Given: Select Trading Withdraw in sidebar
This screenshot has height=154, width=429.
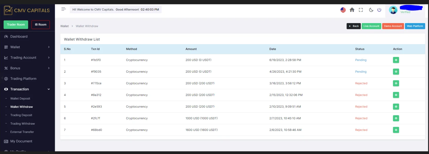Looking at the screenshot, I should pos(22,124).
